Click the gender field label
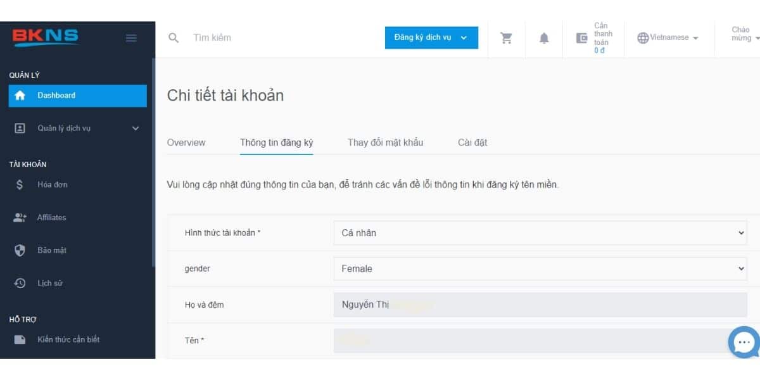The image size is (760, 380). tap(198, 269)
